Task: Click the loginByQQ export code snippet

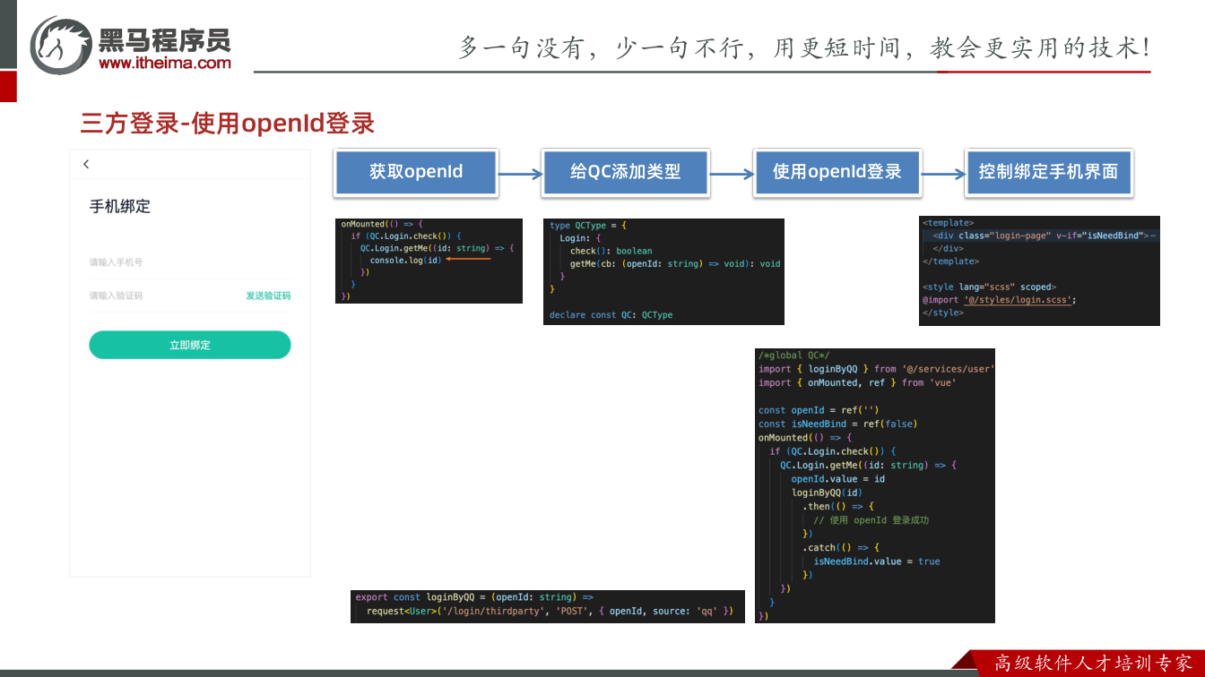Action: (x=547, y=606)
